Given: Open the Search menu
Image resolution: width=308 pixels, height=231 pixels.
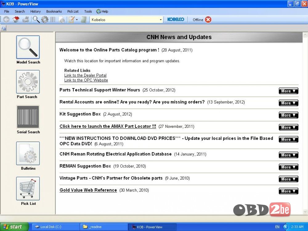Looking at the screenshot, I should (x=20, y=11).
